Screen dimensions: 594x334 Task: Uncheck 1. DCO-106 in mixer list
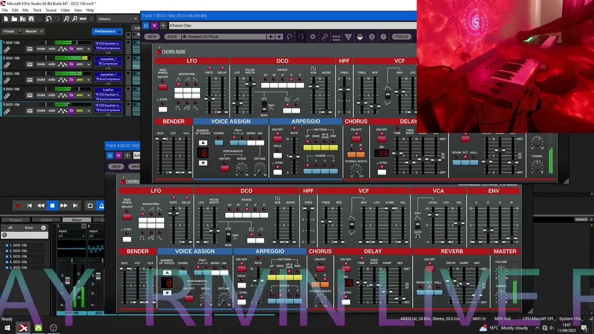(7, 245)
